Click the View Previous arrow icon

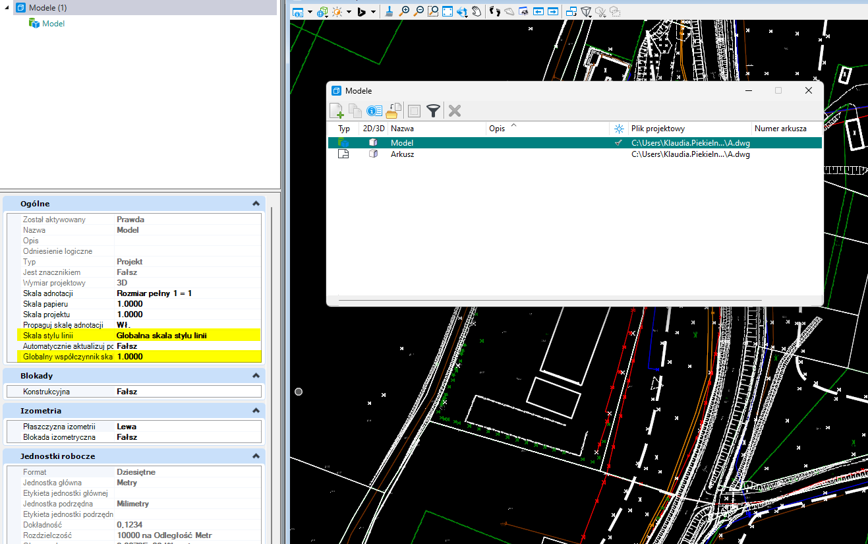(x=538, y=11)
